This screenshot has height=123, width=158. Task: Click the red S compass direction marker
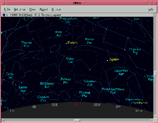click(x=76, y=104)
